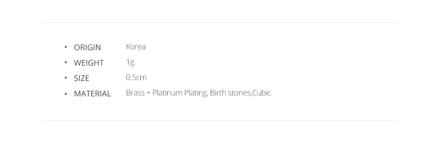Click the bullet beside SIZE

[x=66, y=78]
